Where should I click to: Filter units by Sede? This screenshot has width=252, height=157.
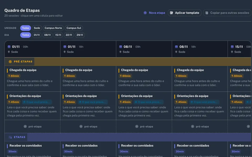pyautogui.click(x=37, y=28)
